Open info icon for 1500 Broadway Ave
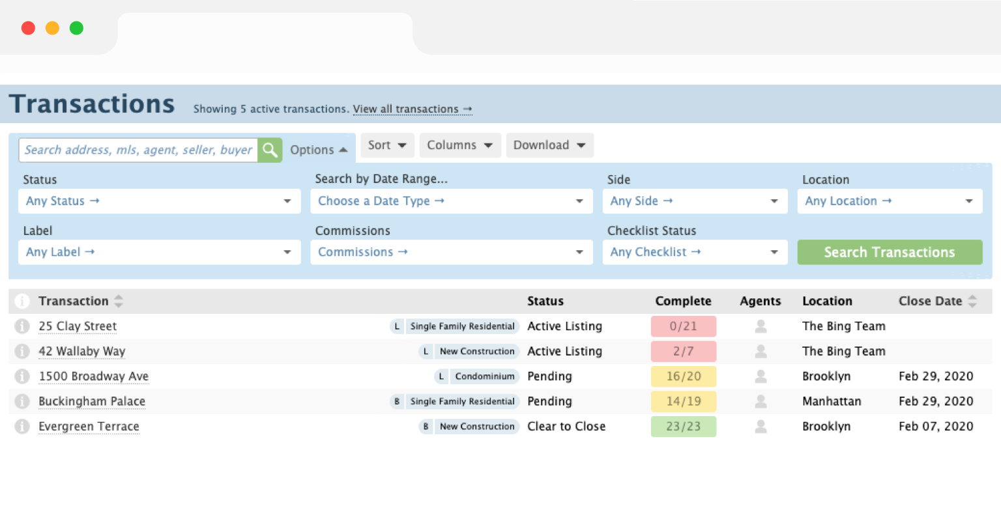Viewport: 1001px width, 521px height. [x=22, y=376]
